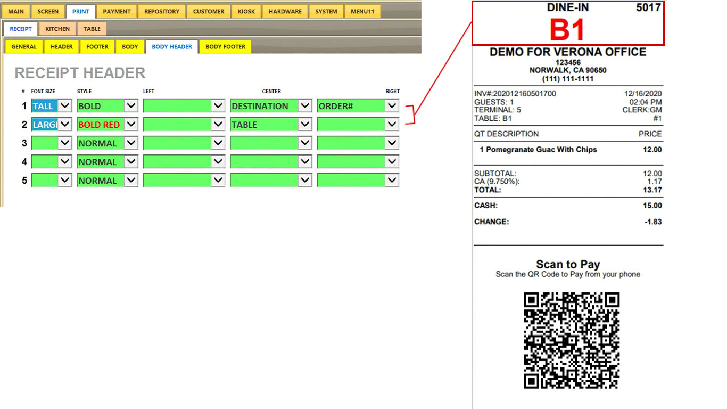Open the HARDWARE tab
This screenshot has width=727, height=409.
pos(285,12)
